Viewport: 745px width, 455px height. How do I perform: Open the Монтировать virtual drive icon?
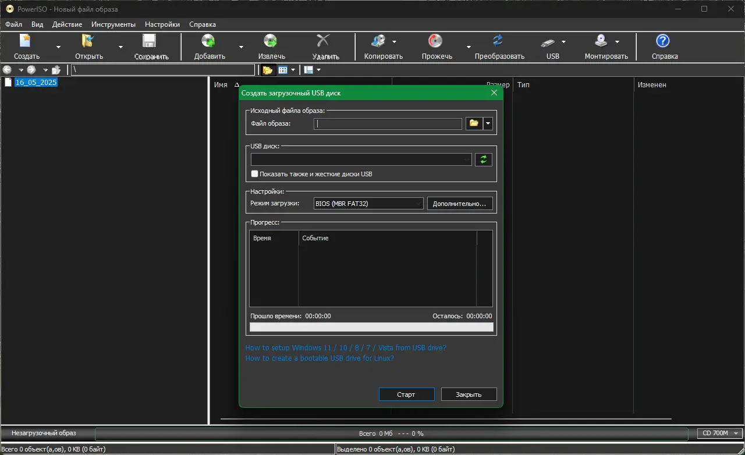(x=601, y=41)
